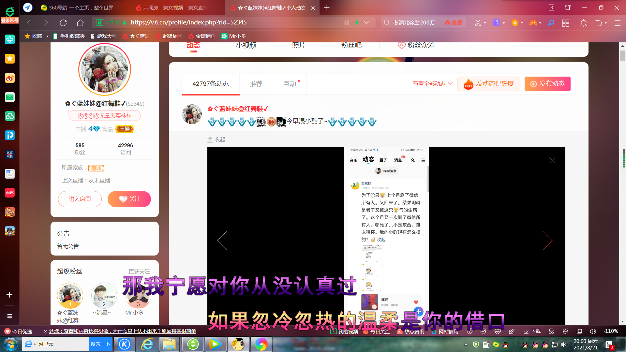Open the ~流星~ fan avatar

(104, 296)
